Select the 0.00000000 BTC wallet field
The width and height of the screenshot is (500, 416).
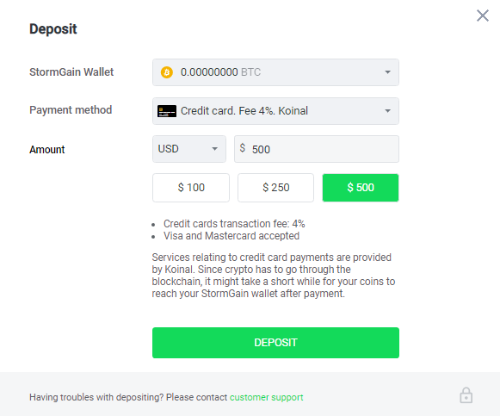[275, 72]
